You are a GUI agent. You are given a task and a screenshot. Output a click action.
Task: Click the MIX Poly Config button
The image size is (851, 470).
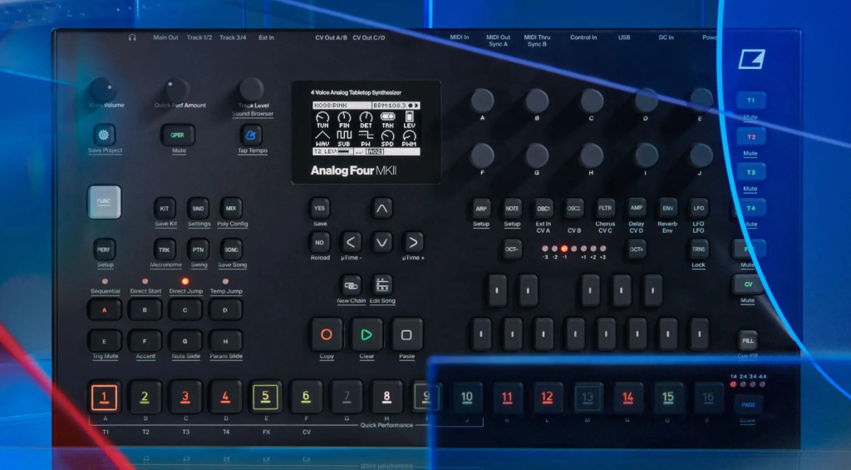coord(231,208)
